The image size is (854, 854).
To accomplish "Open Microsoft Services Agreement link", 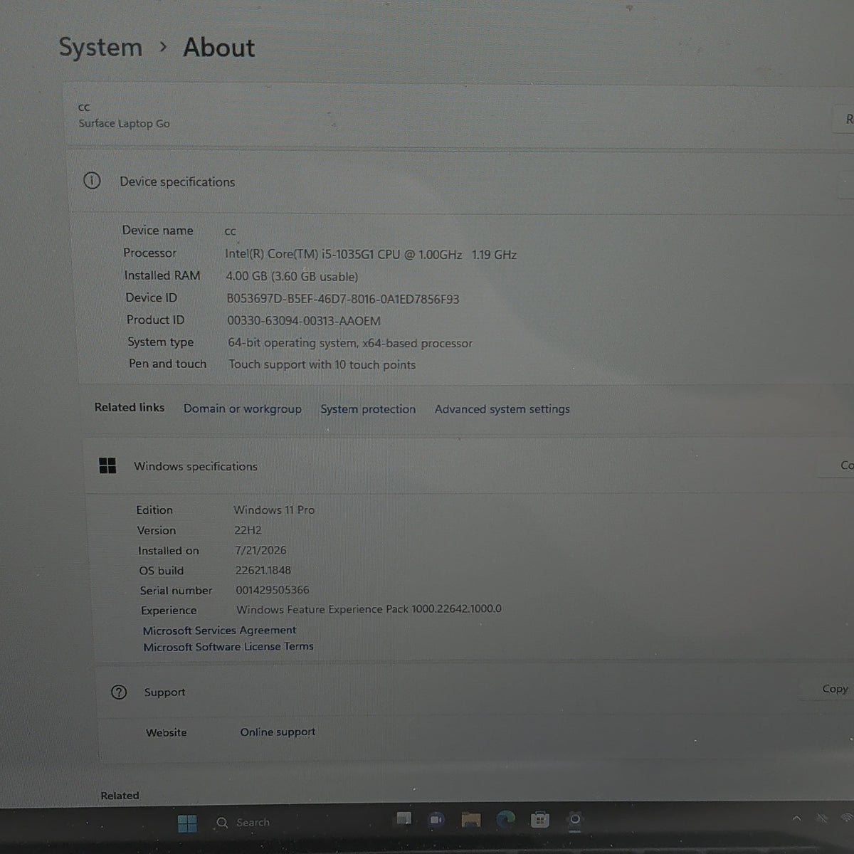I will click(219, 631).
